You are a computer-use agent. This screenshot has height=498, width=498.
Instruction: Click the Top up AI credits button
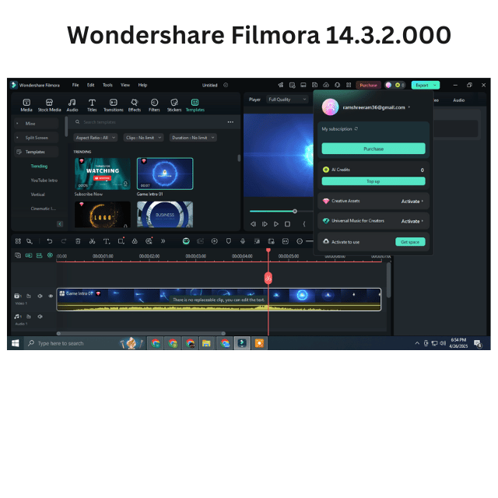pos(373,181)
